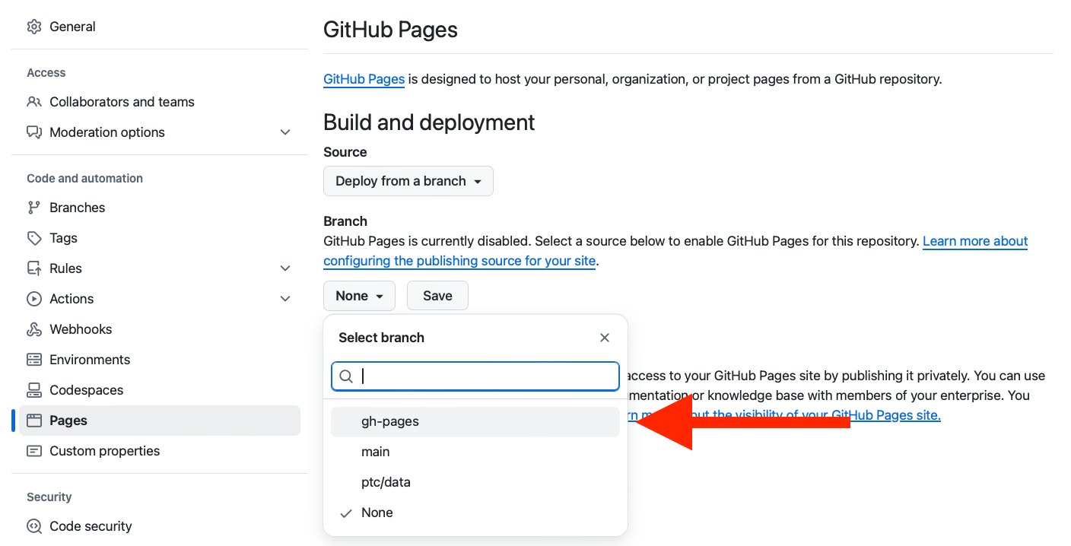The width and height of the screenshot is (1071, 546).
Task: Expand the Rules section chevron
Action: [285, 268]
